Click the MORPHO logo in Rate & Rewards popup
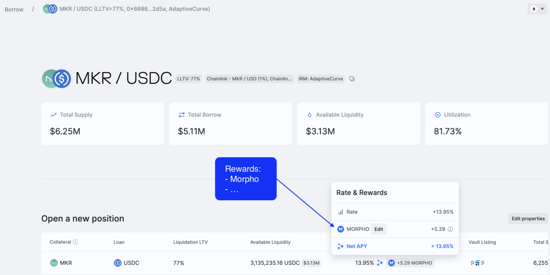The image size is (550, 275). (x=341, y=229)
